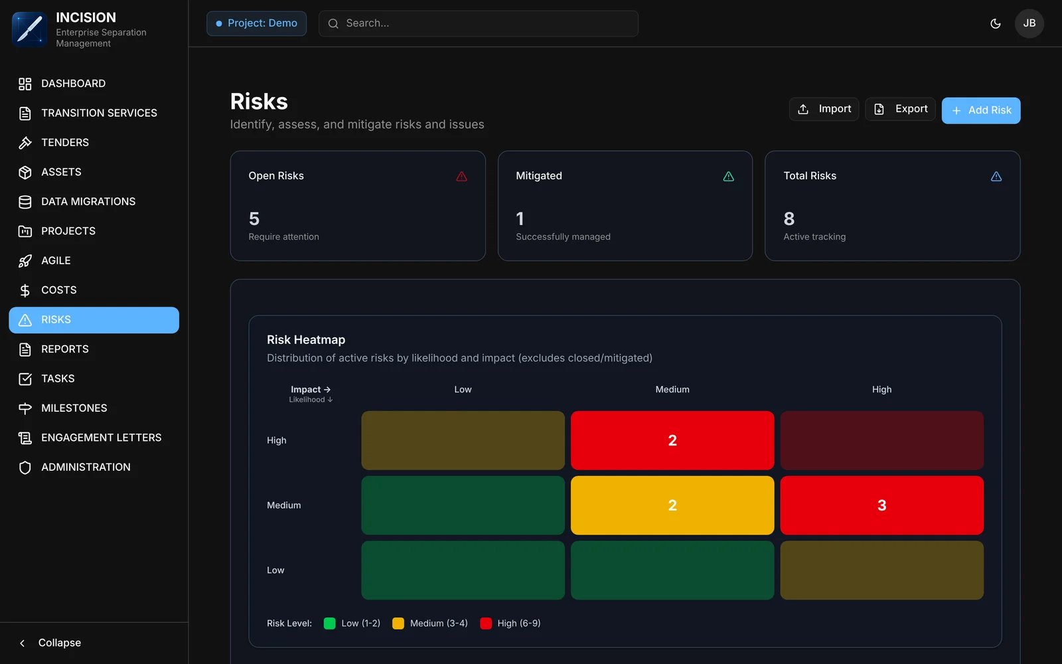Select the red heatmap cell showing 3
The image size is (1062, 664).
[881, 505]
